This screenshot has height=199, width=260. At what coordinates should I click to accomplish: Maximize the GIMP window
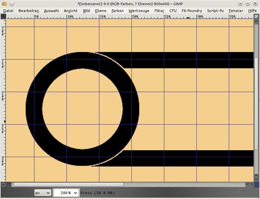(248, 4)
